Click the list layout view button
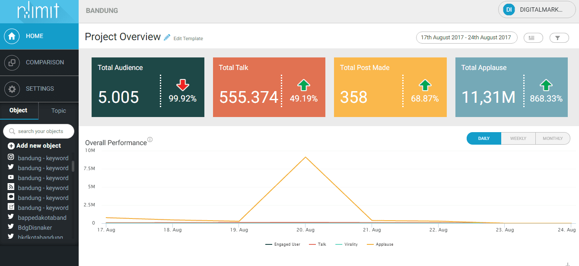 [x=533, y=38]
